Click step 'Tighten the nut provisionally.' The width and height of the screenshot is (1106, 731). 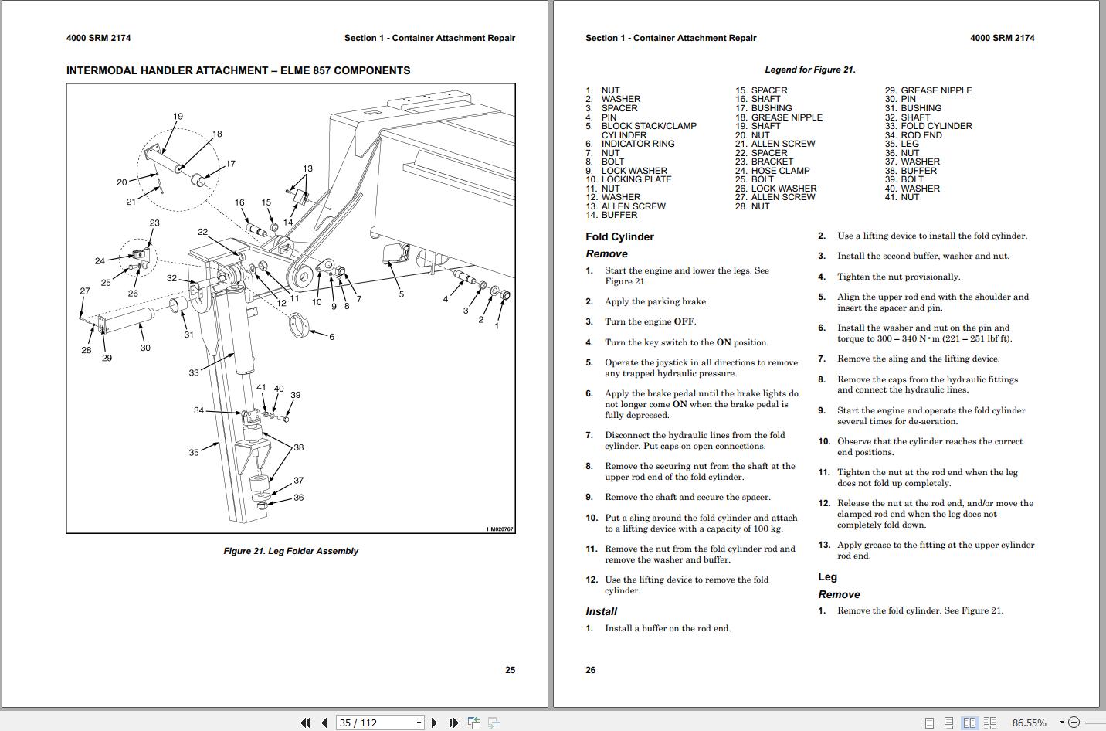[x=899, y=277]
